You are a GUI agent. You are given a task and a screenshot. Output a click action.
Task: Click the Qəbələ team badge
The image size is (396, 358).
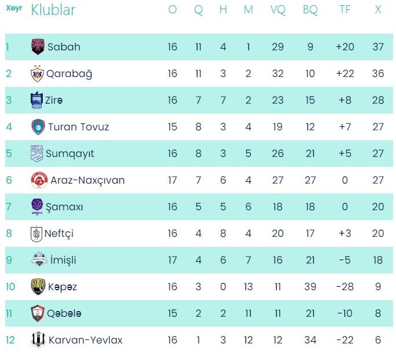pyautogui.click(x=38, y=313)
